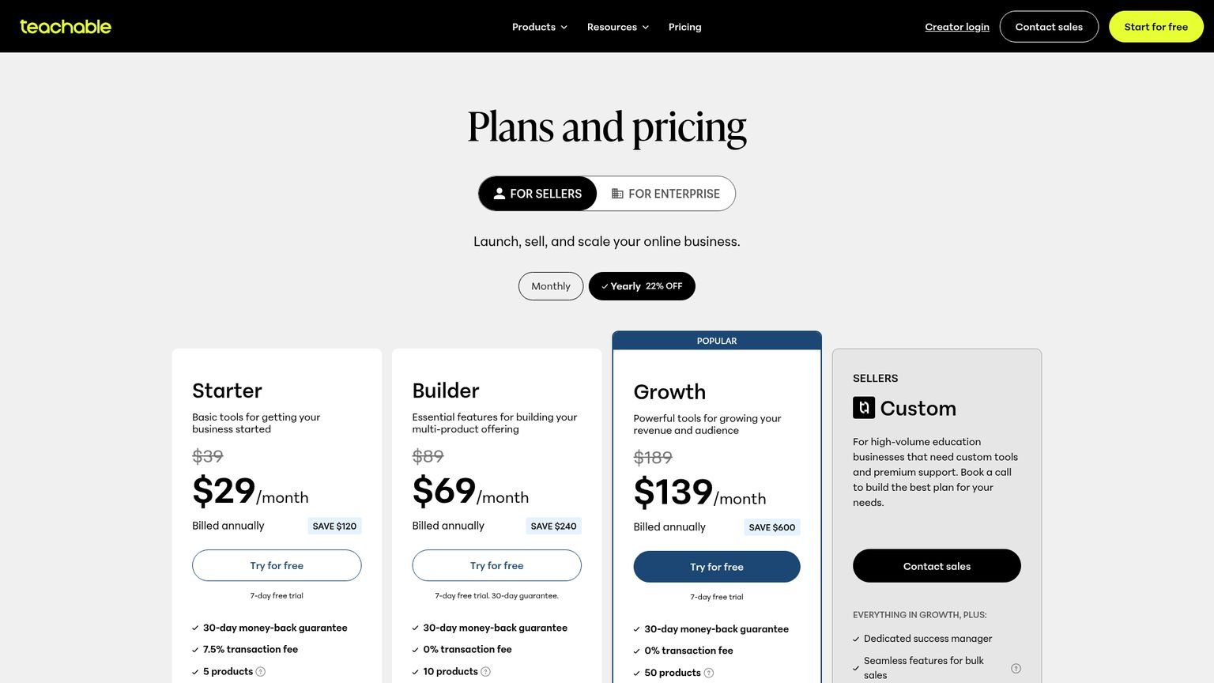Open the Products dropdown
1214x683 pixels.
[x=538, y=26]
